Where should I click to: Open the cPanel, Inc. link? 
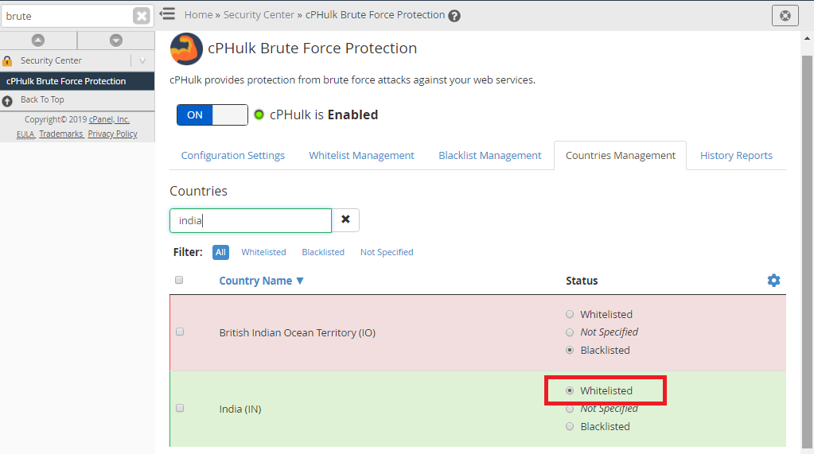pos(109,119)
